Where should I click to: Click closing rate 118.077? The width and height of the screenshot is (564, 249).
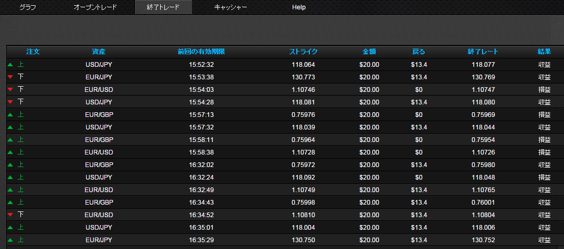point(484,65)
